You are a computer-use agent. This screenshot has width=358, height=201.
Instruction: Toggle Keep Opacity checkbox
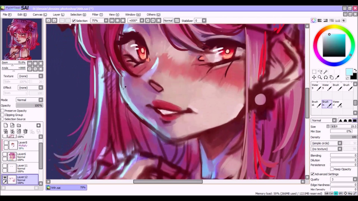(332, 169)
